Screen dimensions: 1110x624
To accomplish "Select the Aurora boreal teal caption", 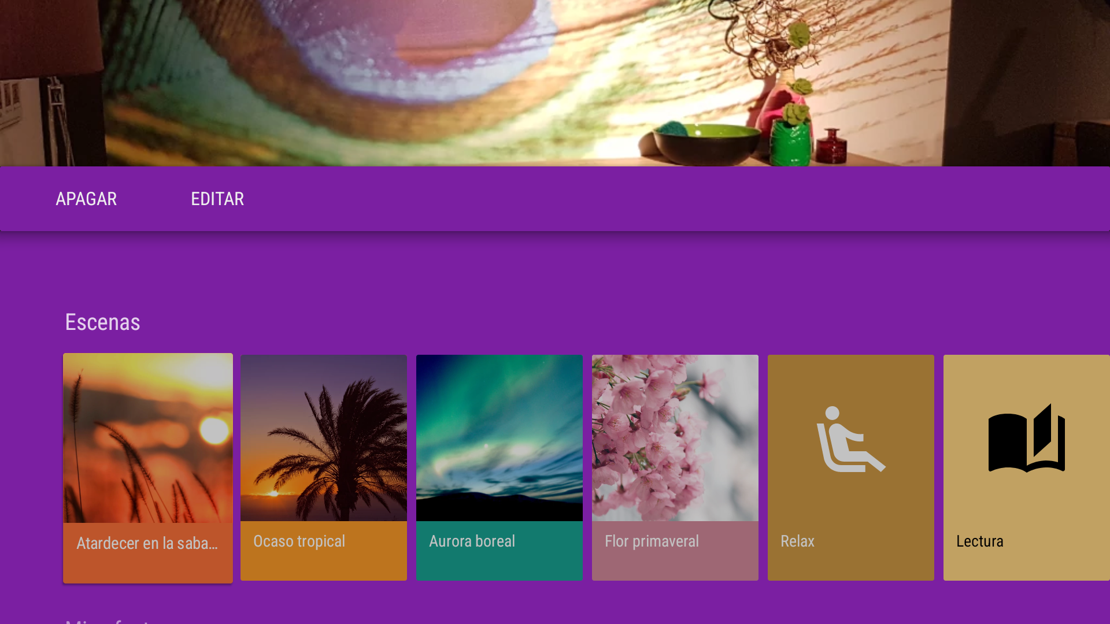I will click(x=499, y=551).
